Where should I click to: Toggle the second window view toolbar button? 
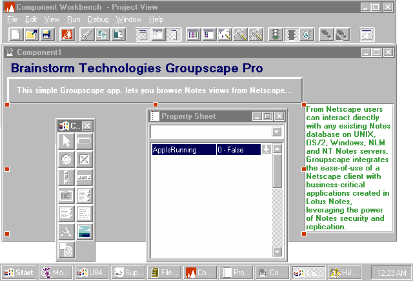(x=158, y=34)
